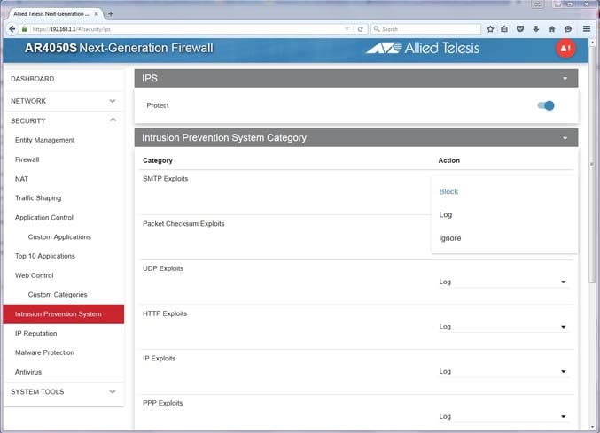Collapse the Intrusion Prevention System Category panel
Screen dimensions: 600x433
[565, 138]
